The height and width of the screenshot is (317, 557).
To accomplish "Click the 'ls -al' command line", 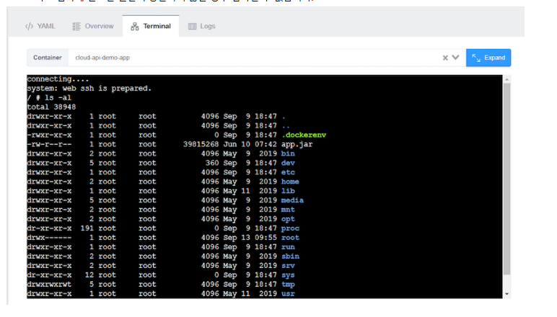I will [49, 97].
